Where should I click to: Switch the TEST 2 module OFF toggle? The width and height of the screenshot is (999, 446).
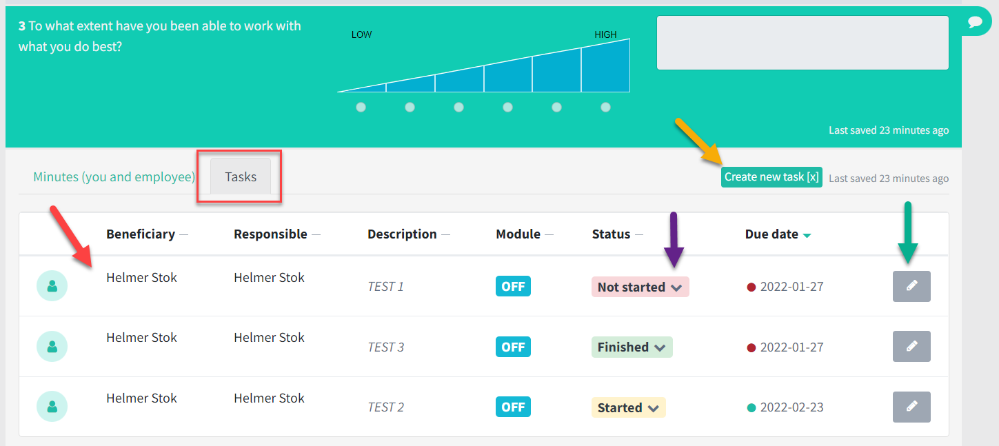tap(513, 407)
